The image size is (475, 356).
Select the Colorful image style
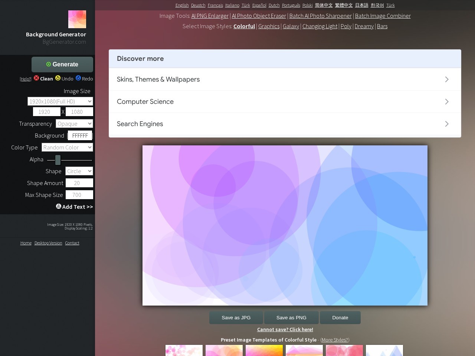pos(244,26)
